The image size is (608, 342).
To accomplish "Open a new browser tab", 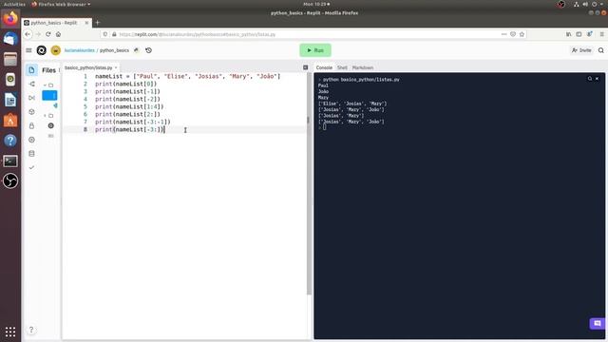I will tap(97, 23).
